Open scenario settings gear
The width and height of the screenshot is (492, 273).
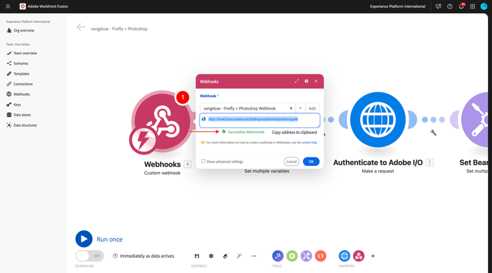pos(211,256)
